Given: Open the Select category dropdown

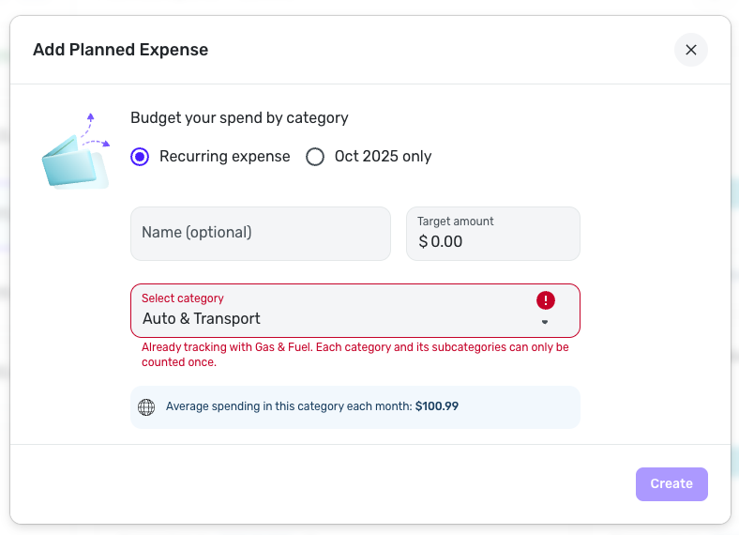Looking at the screenshot, I should (x=354, y=311).
